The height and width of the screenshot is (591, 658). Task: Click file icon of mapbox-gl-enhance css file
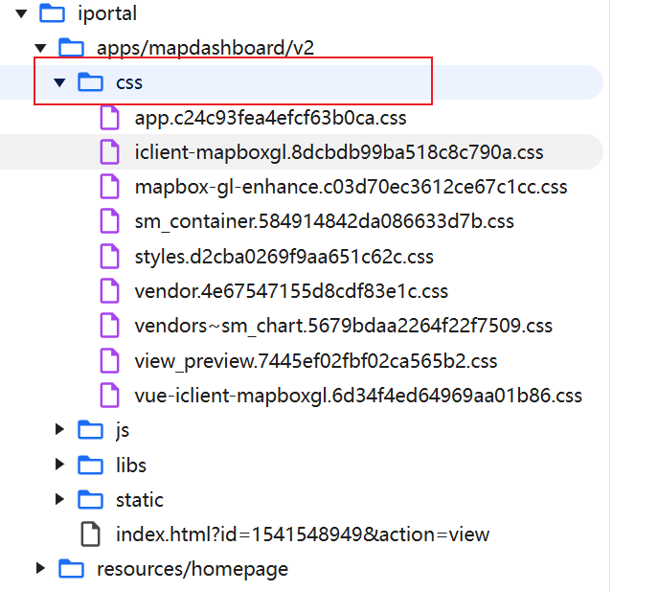[109, 187]
